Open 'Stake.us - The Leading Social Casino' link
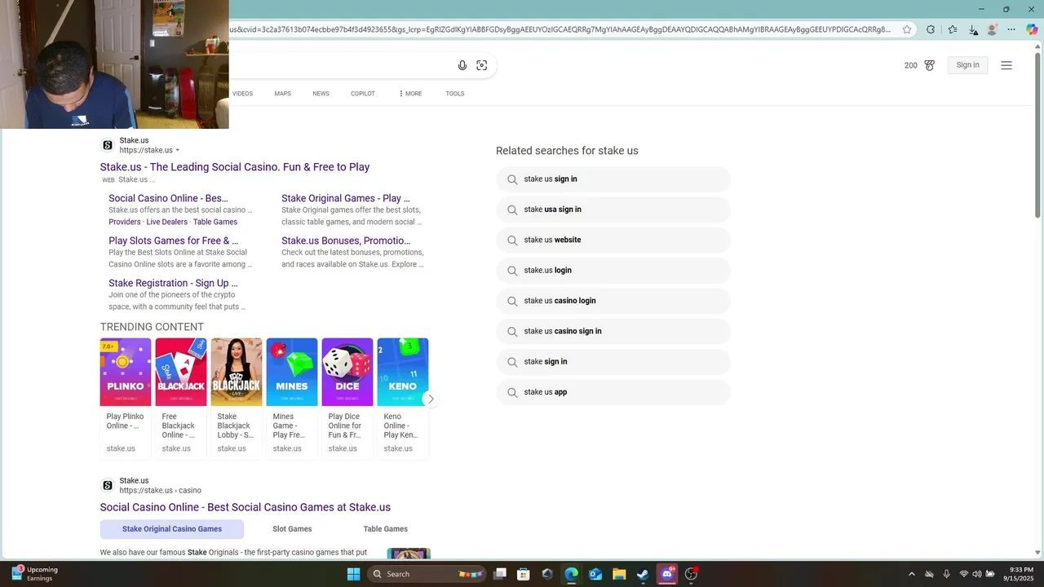 (x=235, y=167)
